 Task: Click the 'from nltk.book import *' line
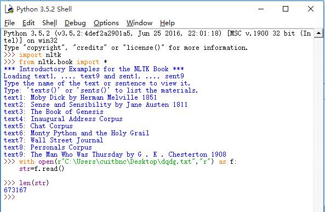[55, 62]
